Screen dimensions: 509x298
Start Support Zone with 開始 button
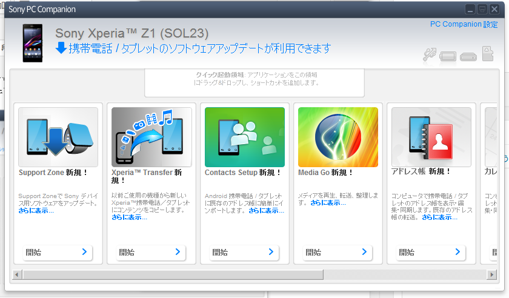[x=58, y=252]
